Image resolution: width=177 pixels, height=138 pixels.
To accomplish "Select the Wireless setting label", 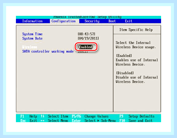I will (30, 47).
